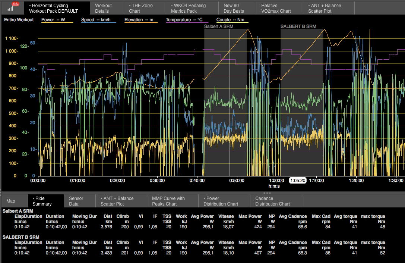Click the Temperature legend item

pyautogui.click(x=187, y=20)
